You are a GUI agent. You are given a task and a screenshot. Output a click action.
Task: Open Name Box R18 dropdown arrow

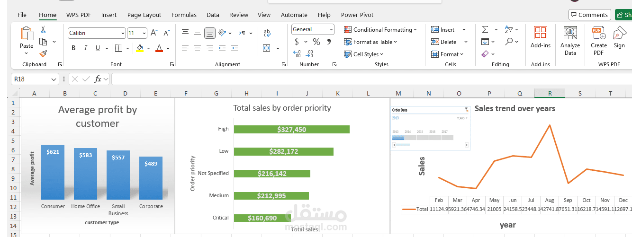[54, 79]
